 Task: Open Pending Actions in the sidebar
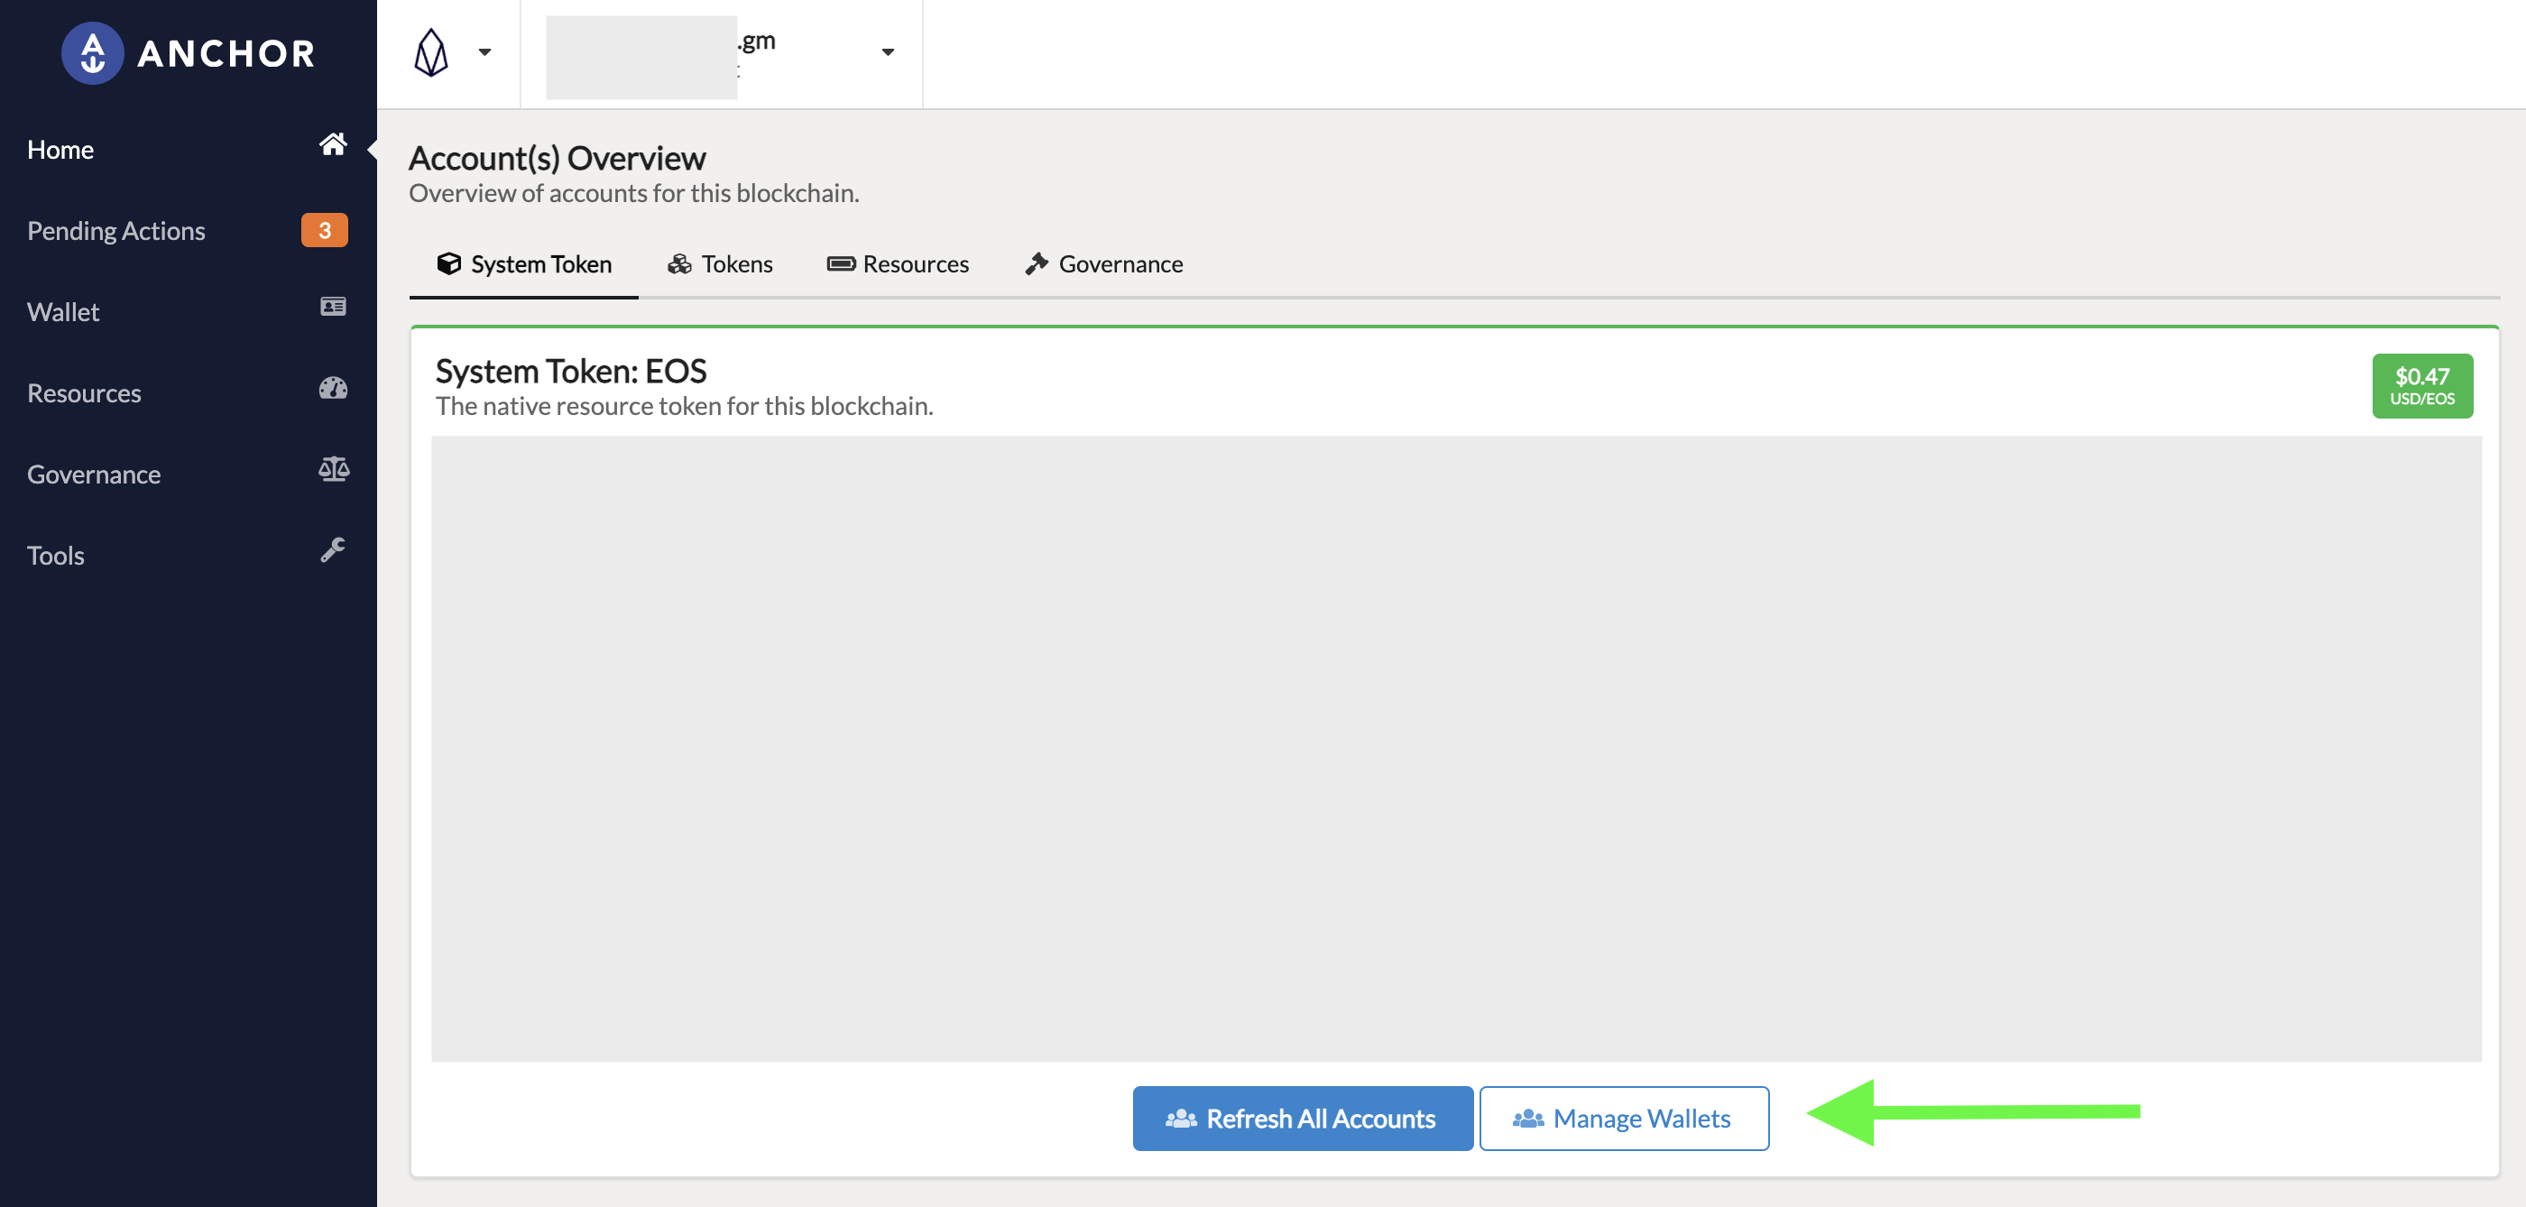(115, 232)
